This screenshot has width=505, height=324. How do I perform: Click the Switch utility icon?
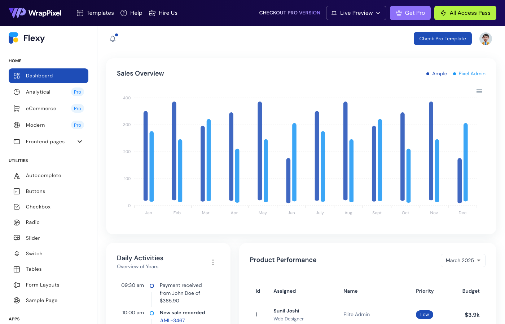pyautogui.click(x=17, y=253)
